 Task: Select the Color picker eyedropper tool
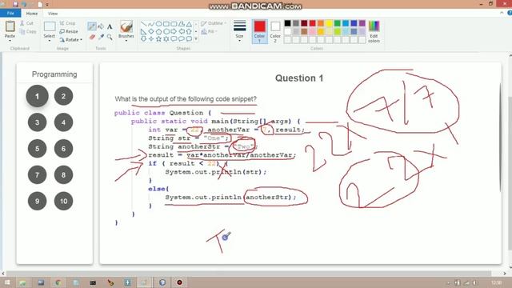(x=101, y=38)
